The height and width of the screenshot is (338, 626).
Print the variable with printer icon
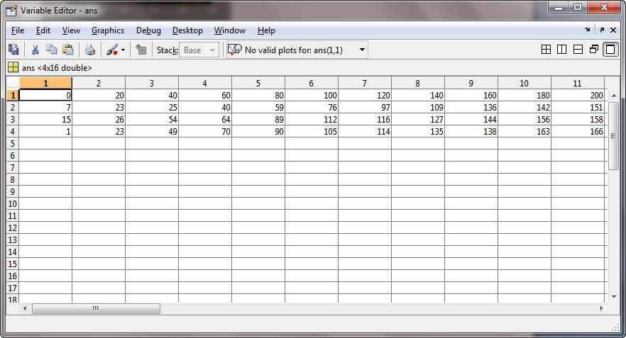pos(90,50)
